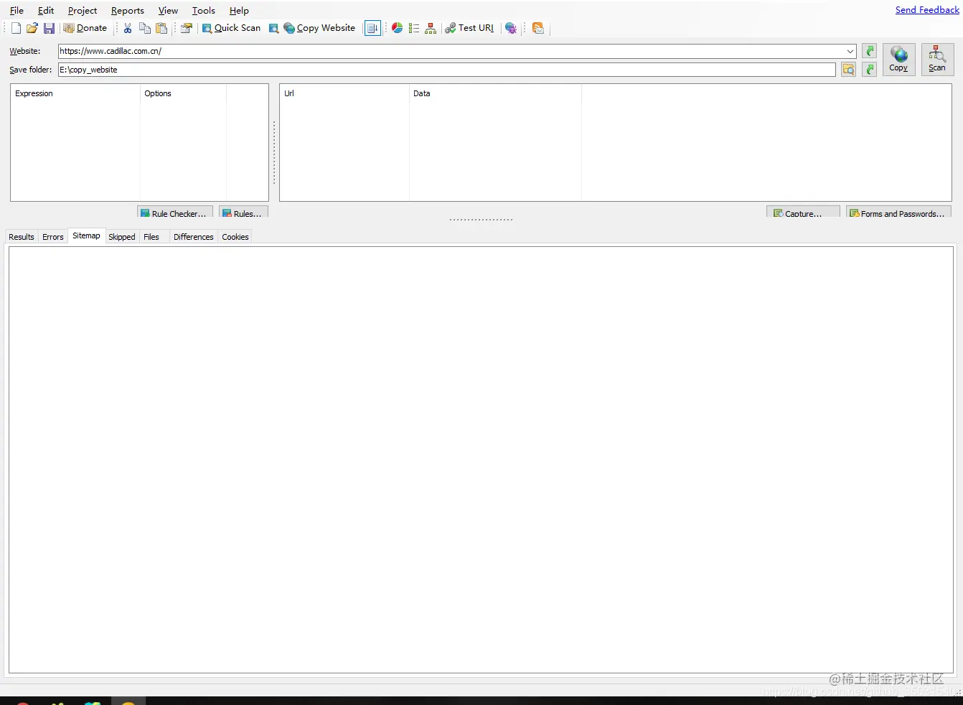Click the Url column header

pyautogui.click(x=344, y=93)
